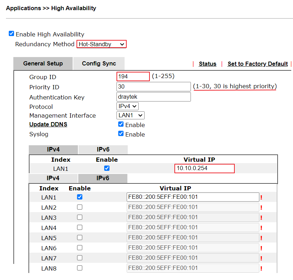Open the Redundancy Method dropdown

click(x=101, y=44)
